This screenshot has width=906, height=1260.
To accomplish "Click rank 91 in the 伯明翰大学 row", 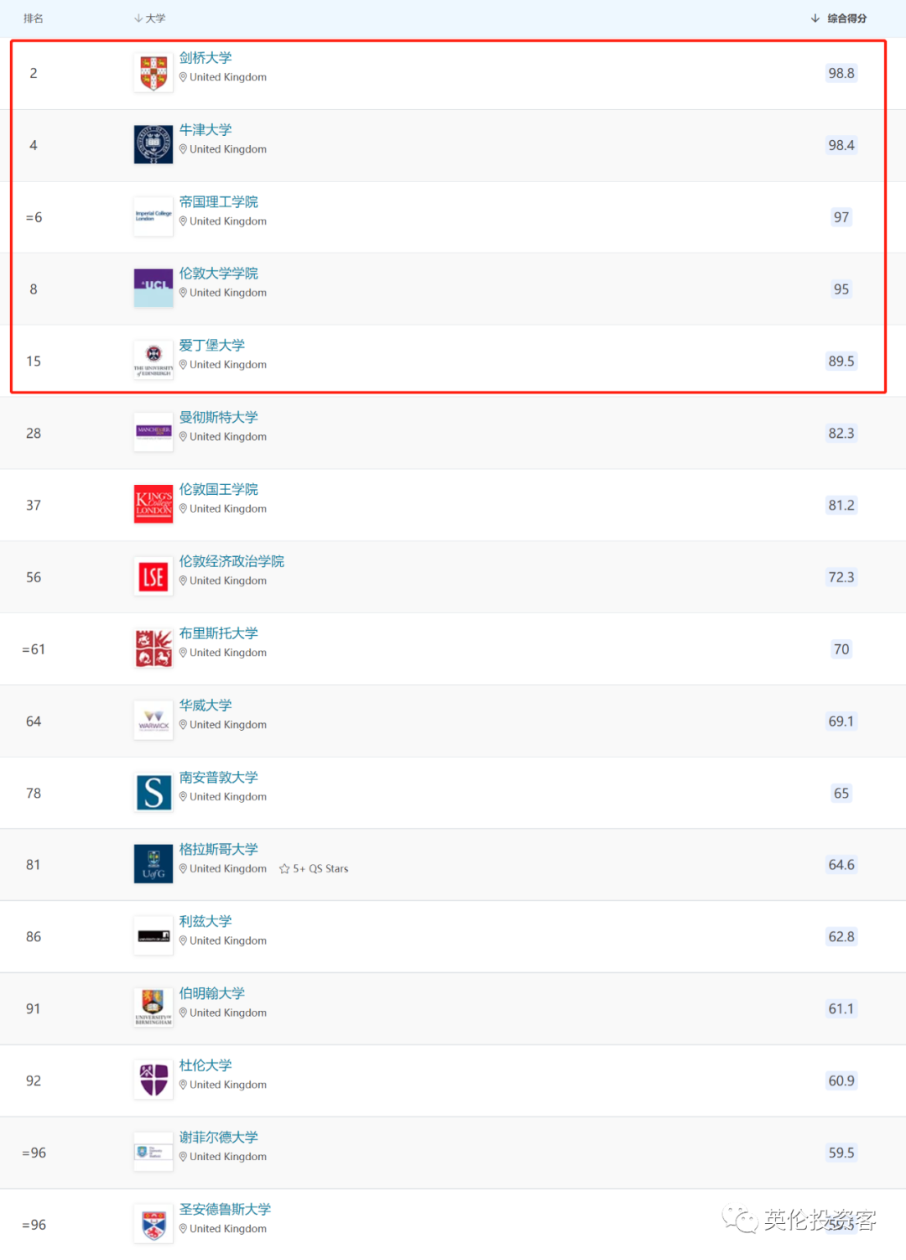I will point(34,1008).
